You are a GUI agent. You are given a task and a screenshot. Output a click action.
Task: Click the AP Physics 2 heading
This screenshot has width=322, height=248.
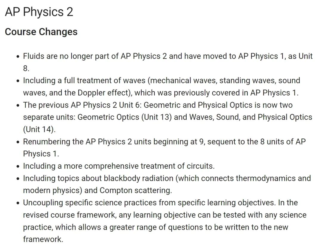point(39,12)
